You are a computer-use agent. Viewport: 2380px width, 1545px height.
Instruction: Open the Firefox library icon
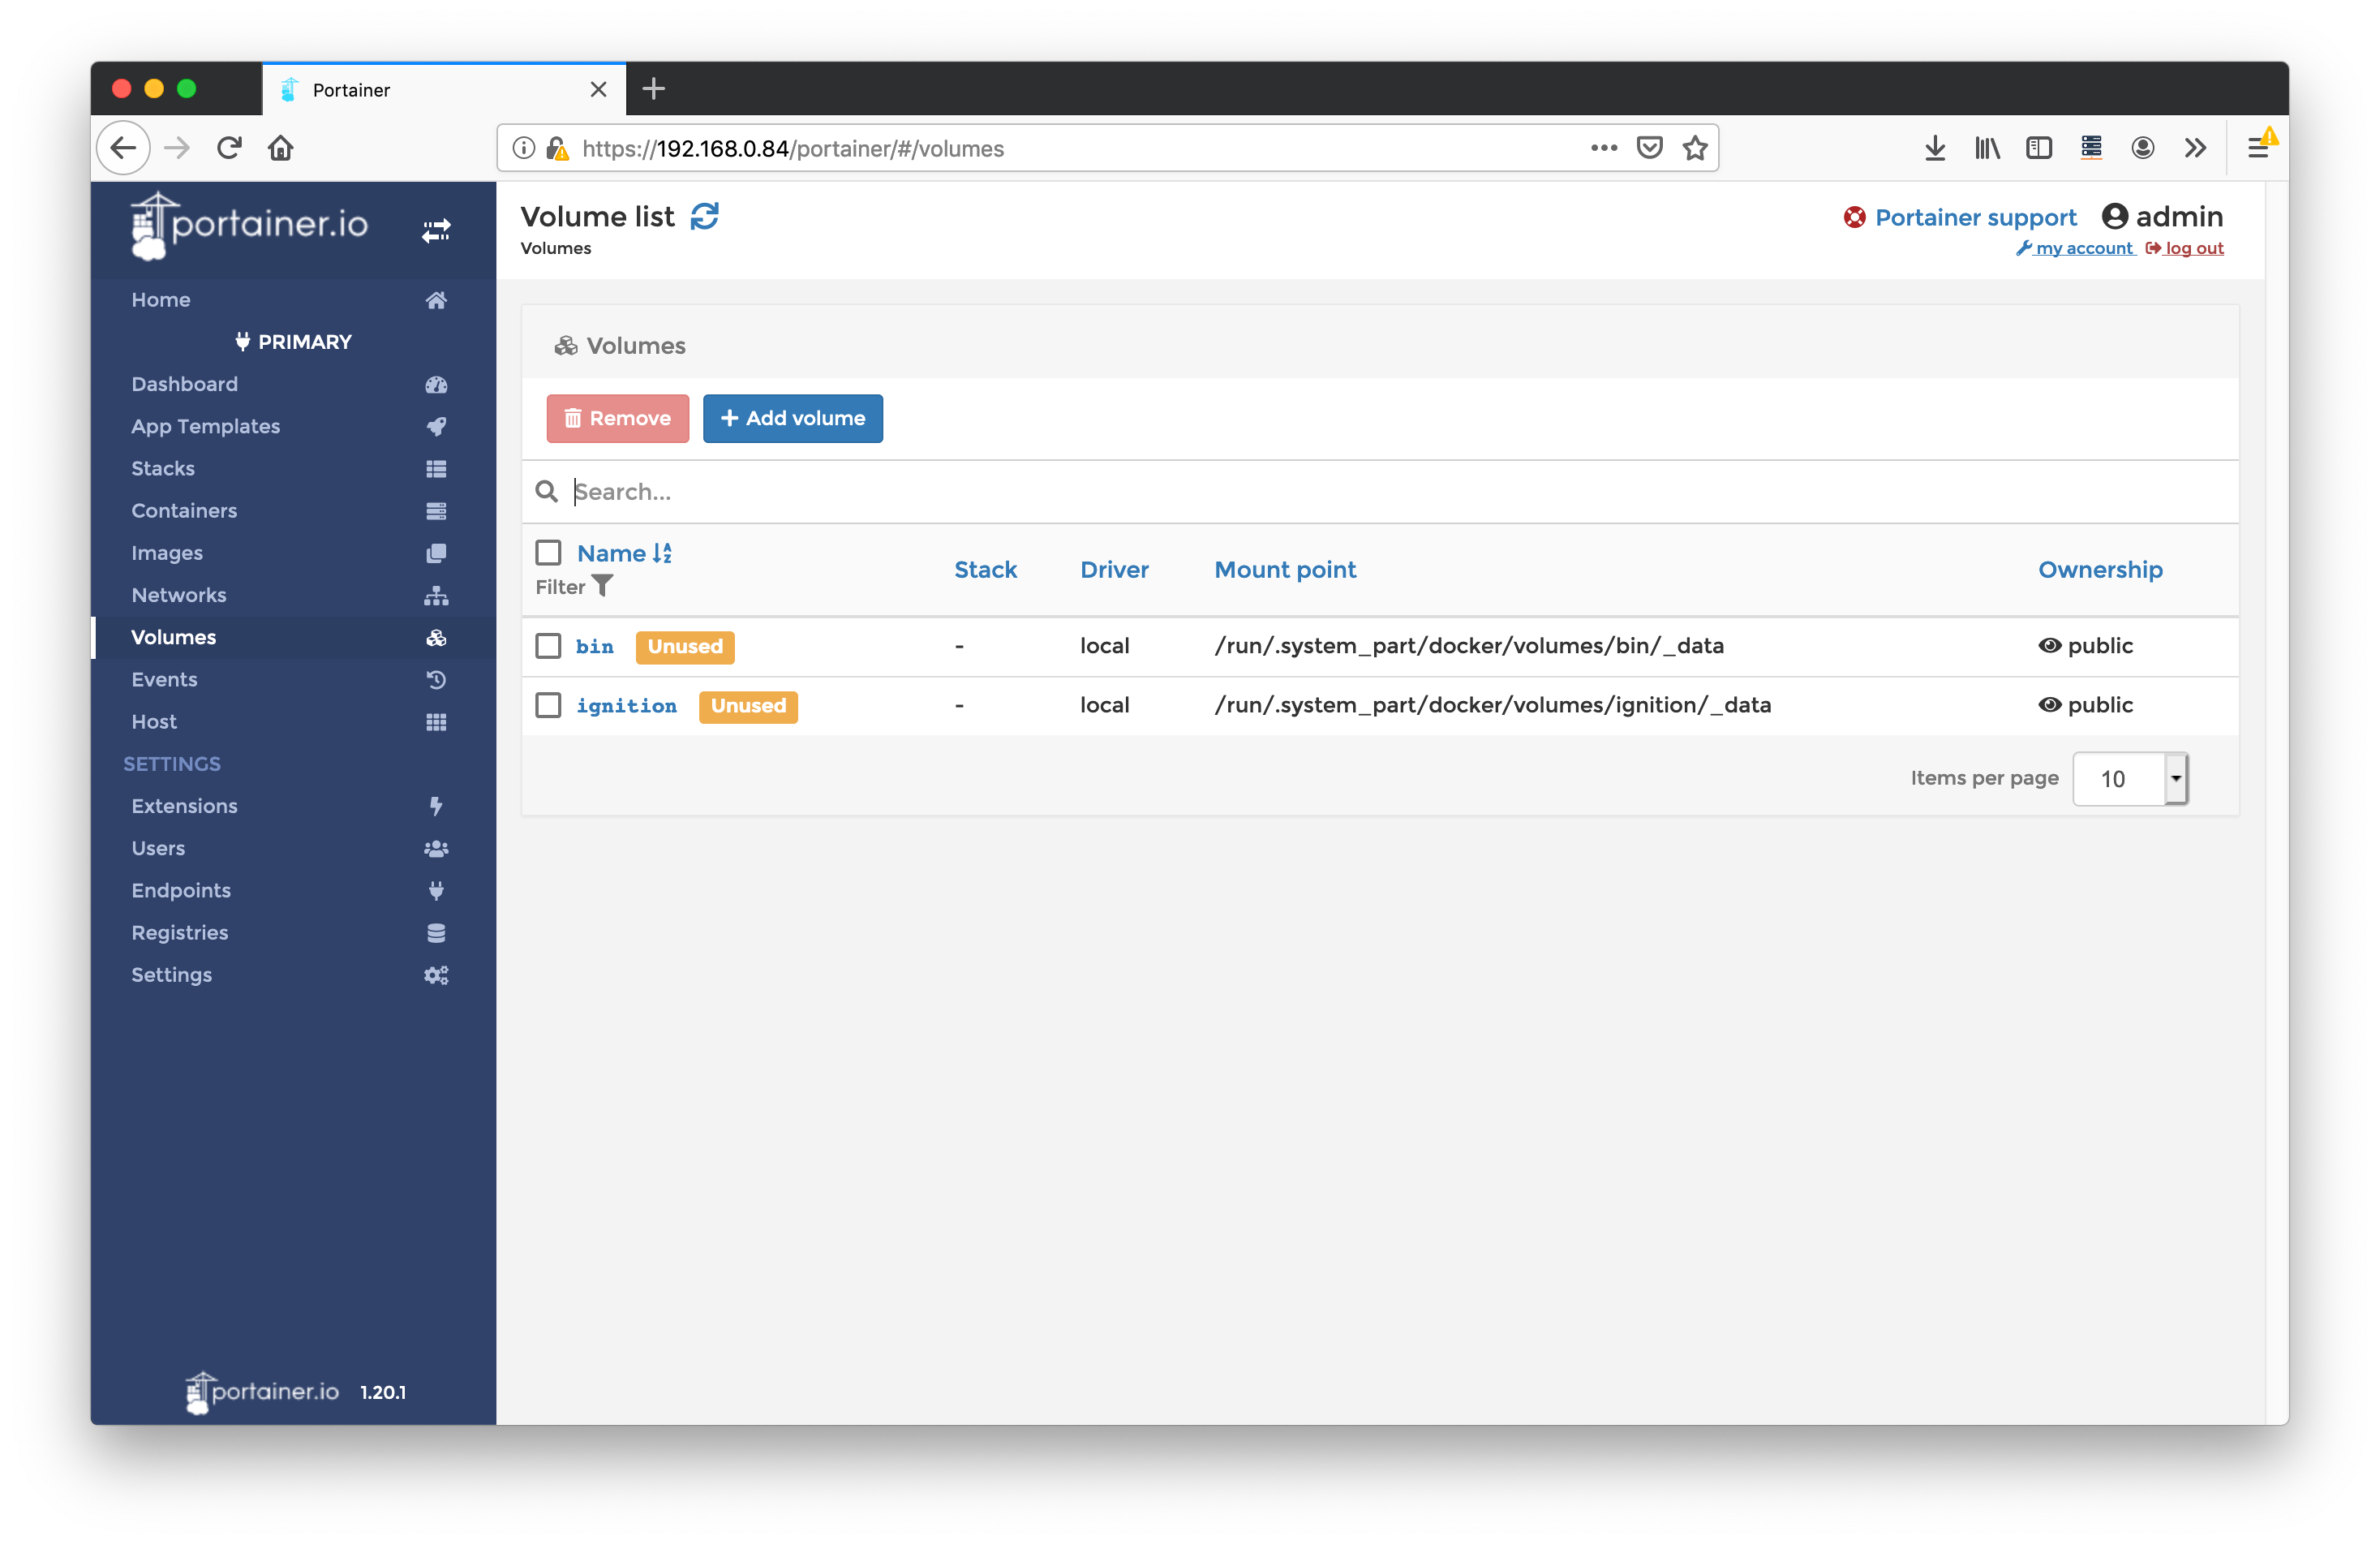click(x=1987, y=148)
